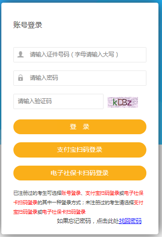This screenshot has height=237, width=162.
Task: Click the 如果忘记密码，点击此处 text
Action: click(88, 221)
